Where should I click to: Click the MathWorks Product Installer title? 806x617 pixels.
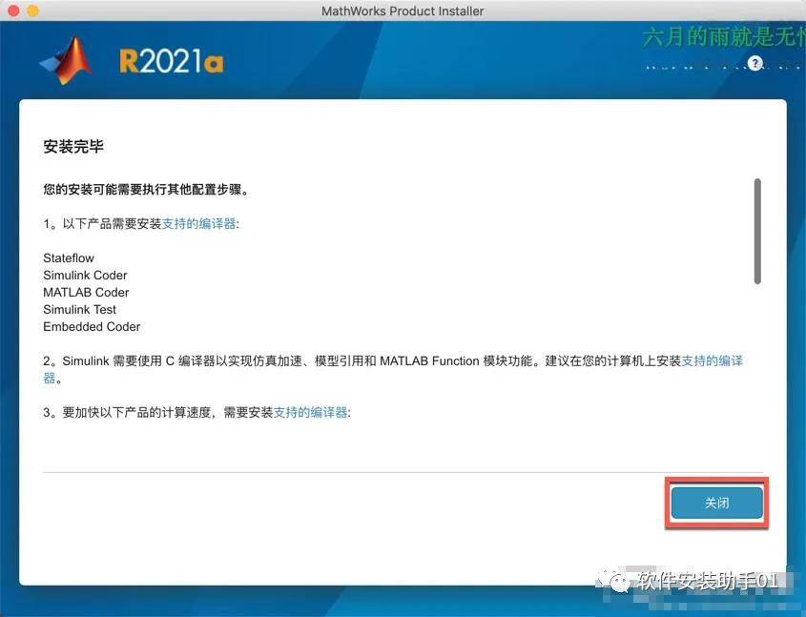pos(403,10)
